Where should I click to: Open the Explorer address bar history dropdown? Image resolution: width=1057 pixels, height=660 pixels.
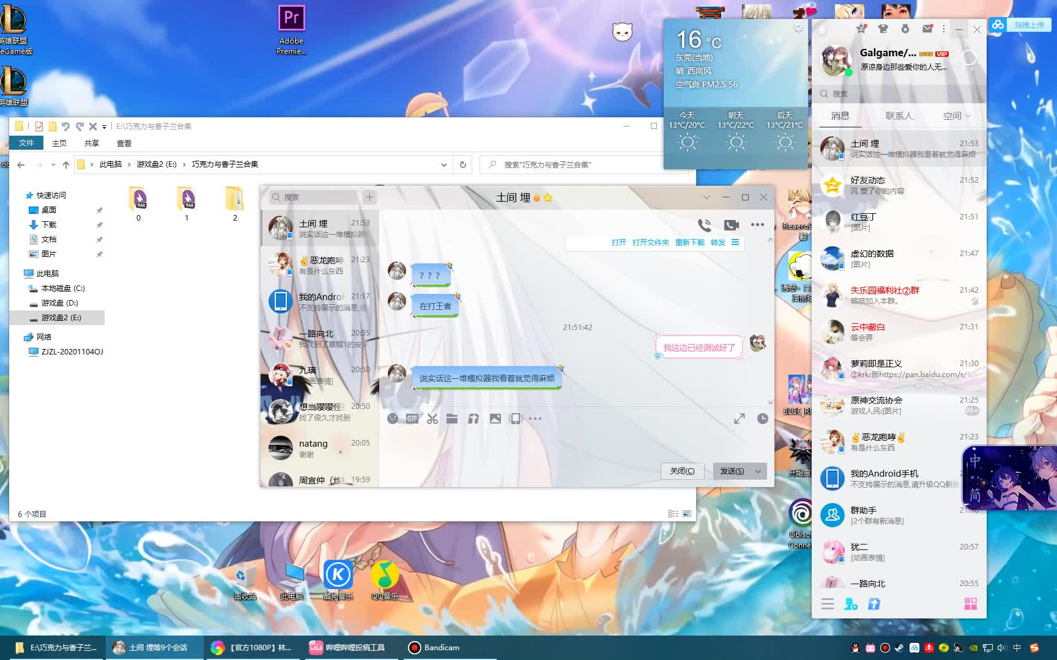coord(444,165)
